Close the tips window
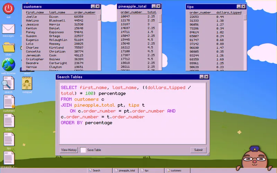The width and height of the screenshot is (277, 173). (243, 7)
